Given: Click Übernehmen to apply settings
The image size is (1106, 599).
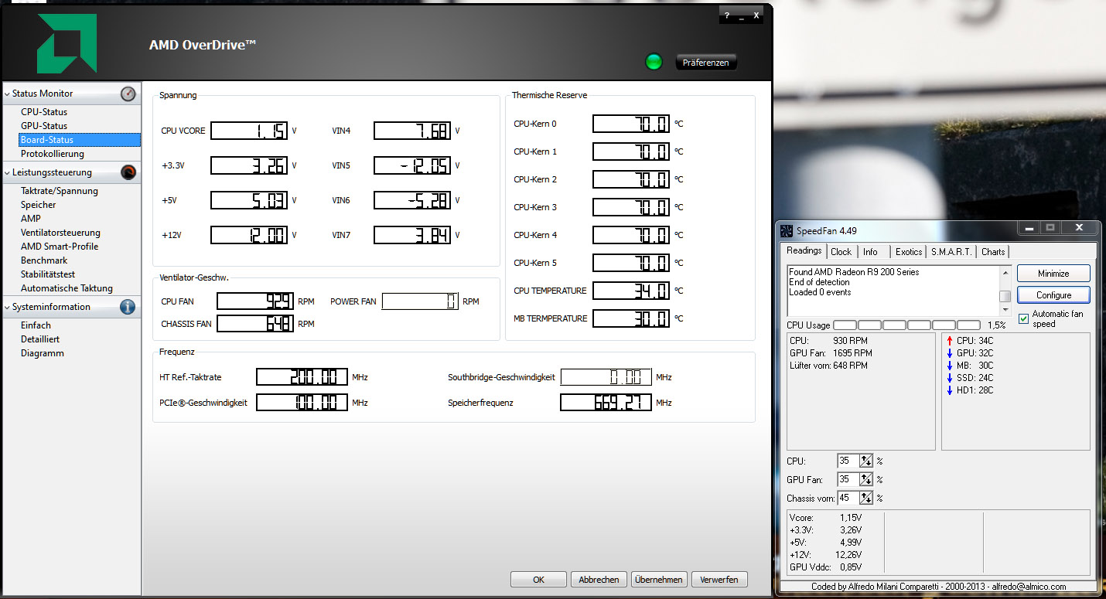Looking at the screenshot, I should 659,580.
